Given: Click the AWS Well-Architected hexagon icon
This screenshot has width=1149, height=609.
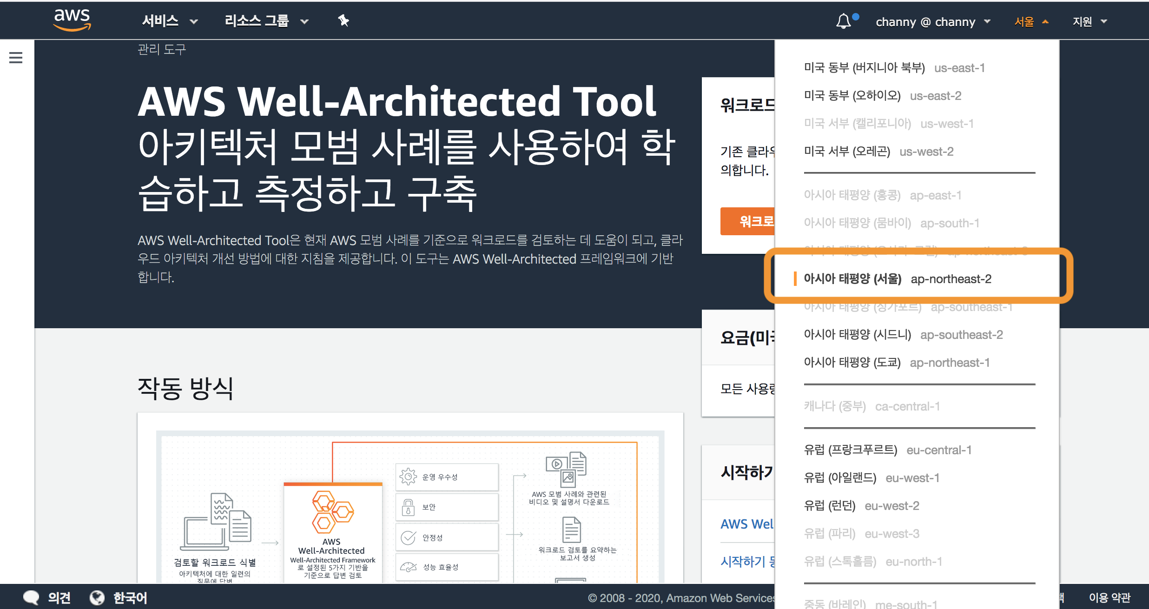Looking at the screenshot, I should click(332, 512).
